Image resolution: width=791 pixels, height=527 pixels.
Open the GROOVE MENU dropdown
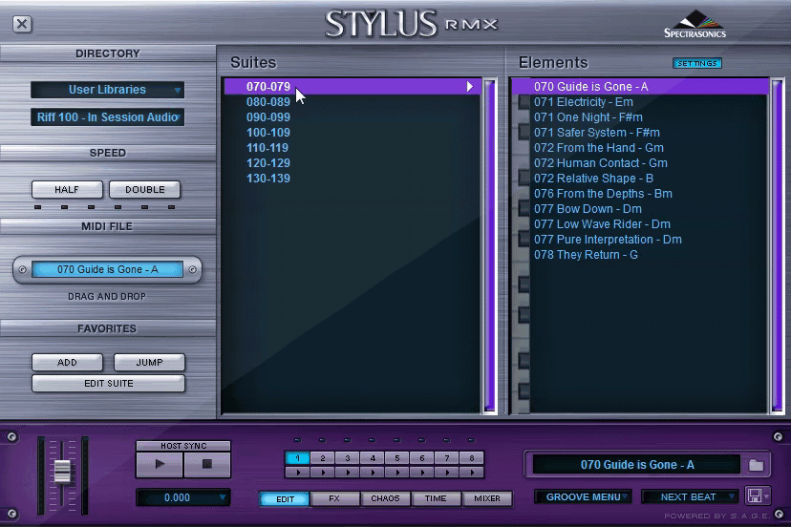(583, 496)
